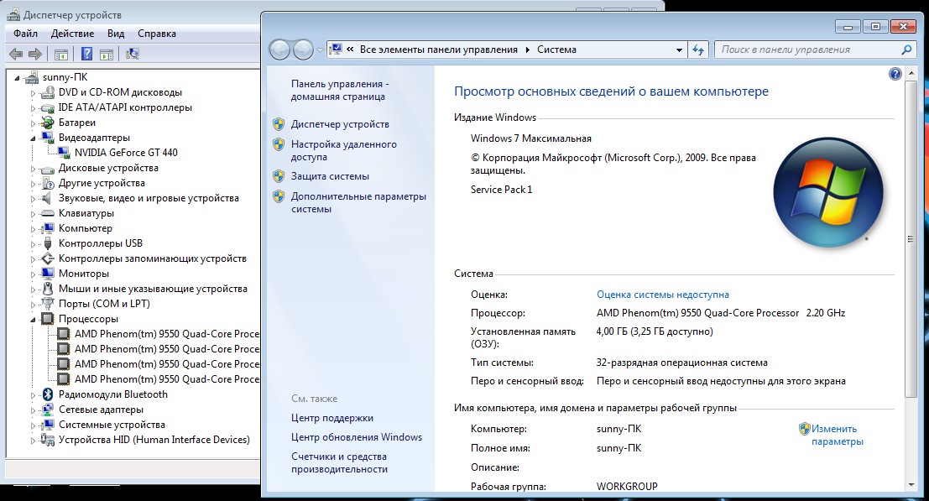
Task: Expand the Устройства HID node
Action: point(34,440)
